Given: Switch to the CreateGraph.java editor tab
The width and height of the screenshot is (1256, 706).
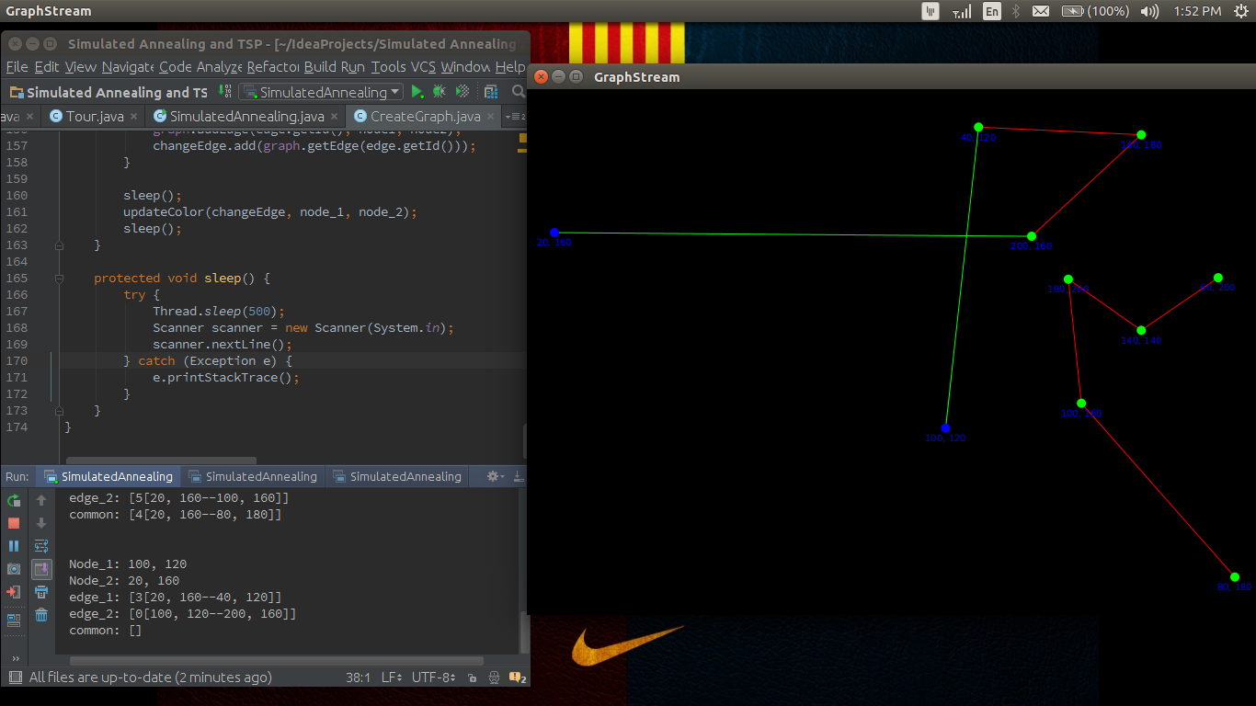Looking at the screenshot, I should 425,117.
